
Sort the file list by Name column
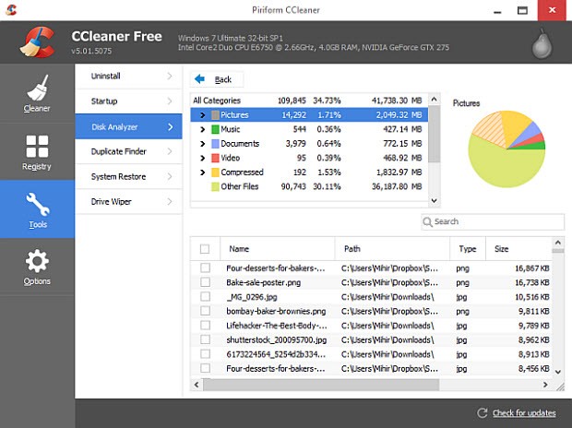278,249
